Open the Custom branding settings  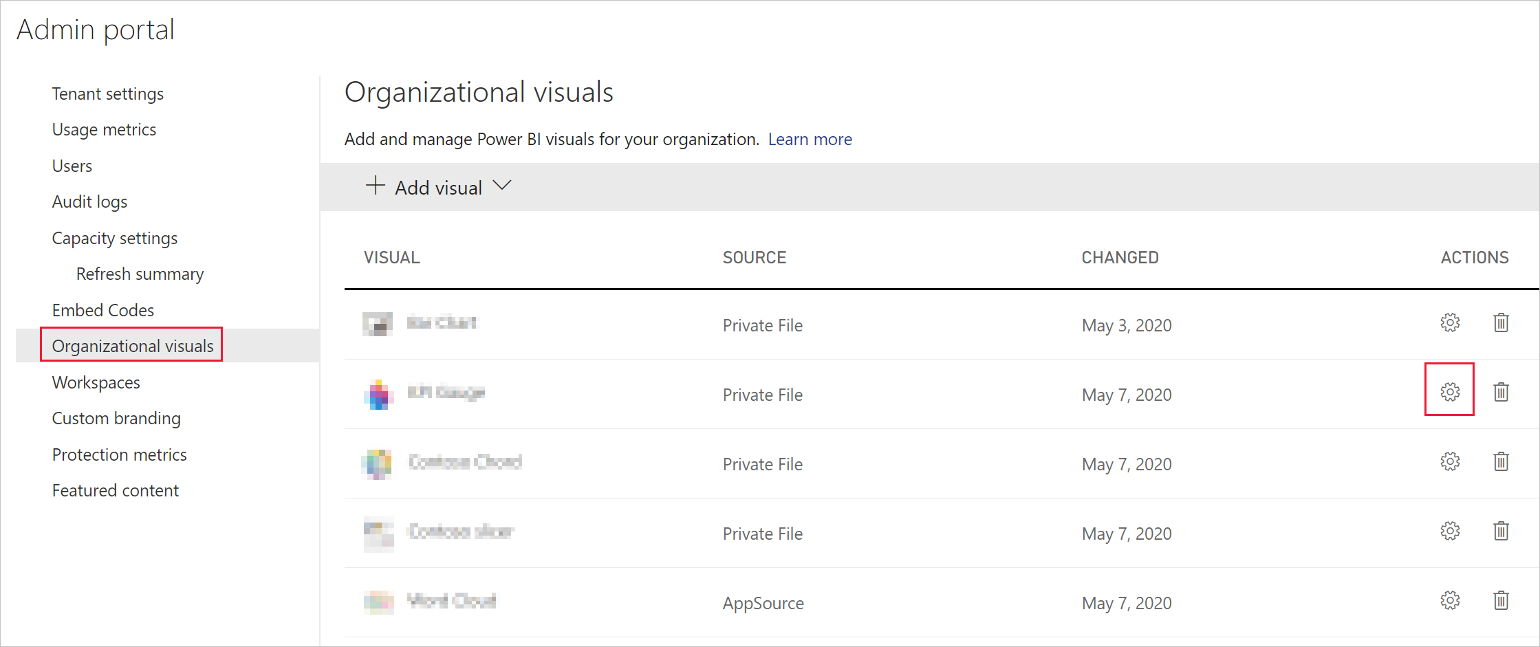[116, 418]
